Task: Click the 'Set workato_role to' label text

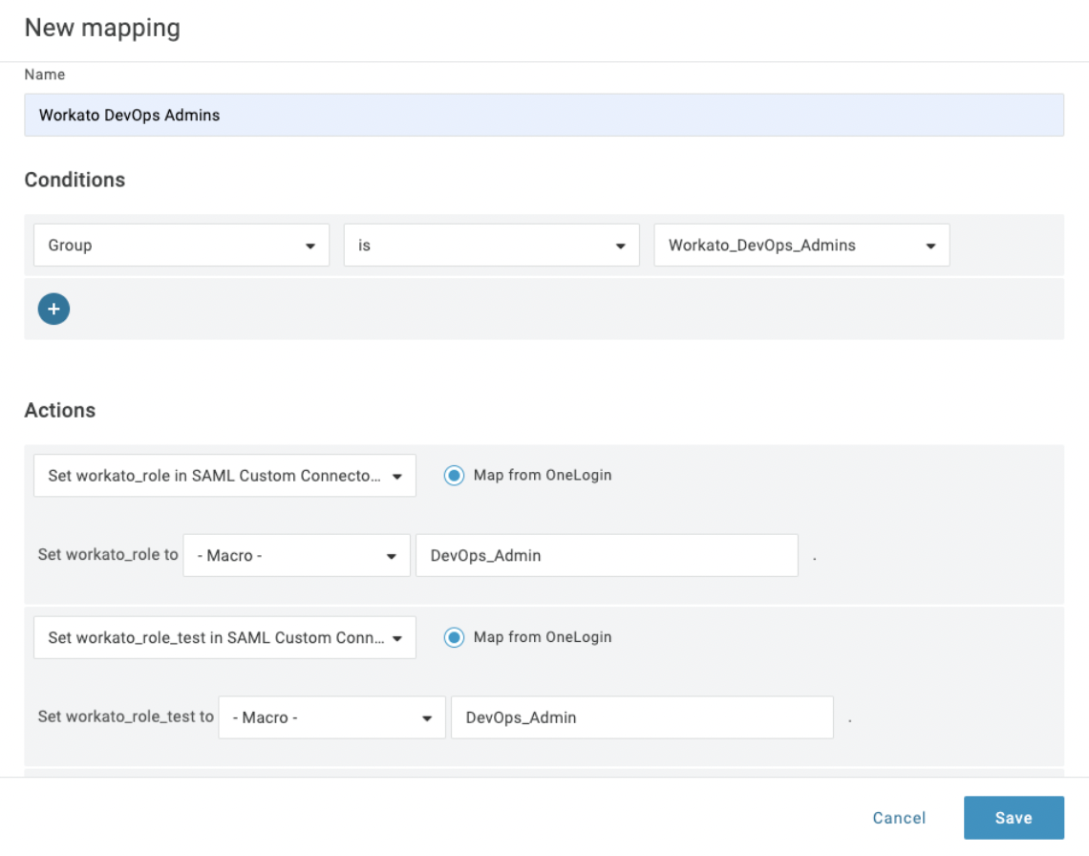Action: [108, 554]
